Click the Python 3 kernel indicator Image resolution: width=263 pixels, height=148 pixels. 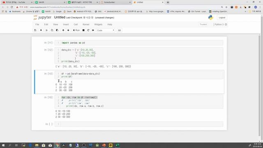220,25
